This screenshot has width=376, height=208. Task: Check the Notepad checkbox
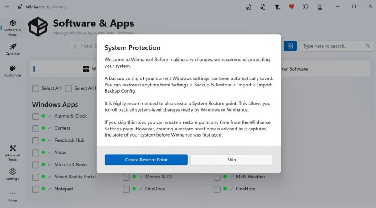pyautogui.click(x=36, y=189)
